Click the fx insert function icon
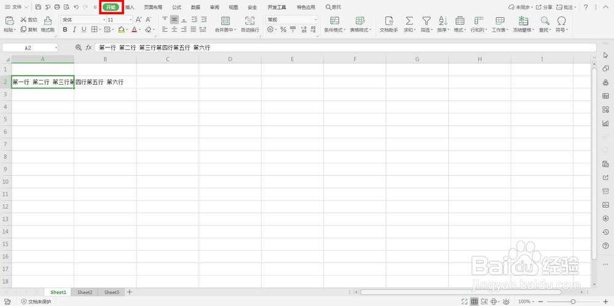Image resolution: width=614 pixels, height=306 pixels. click(89, 47)
